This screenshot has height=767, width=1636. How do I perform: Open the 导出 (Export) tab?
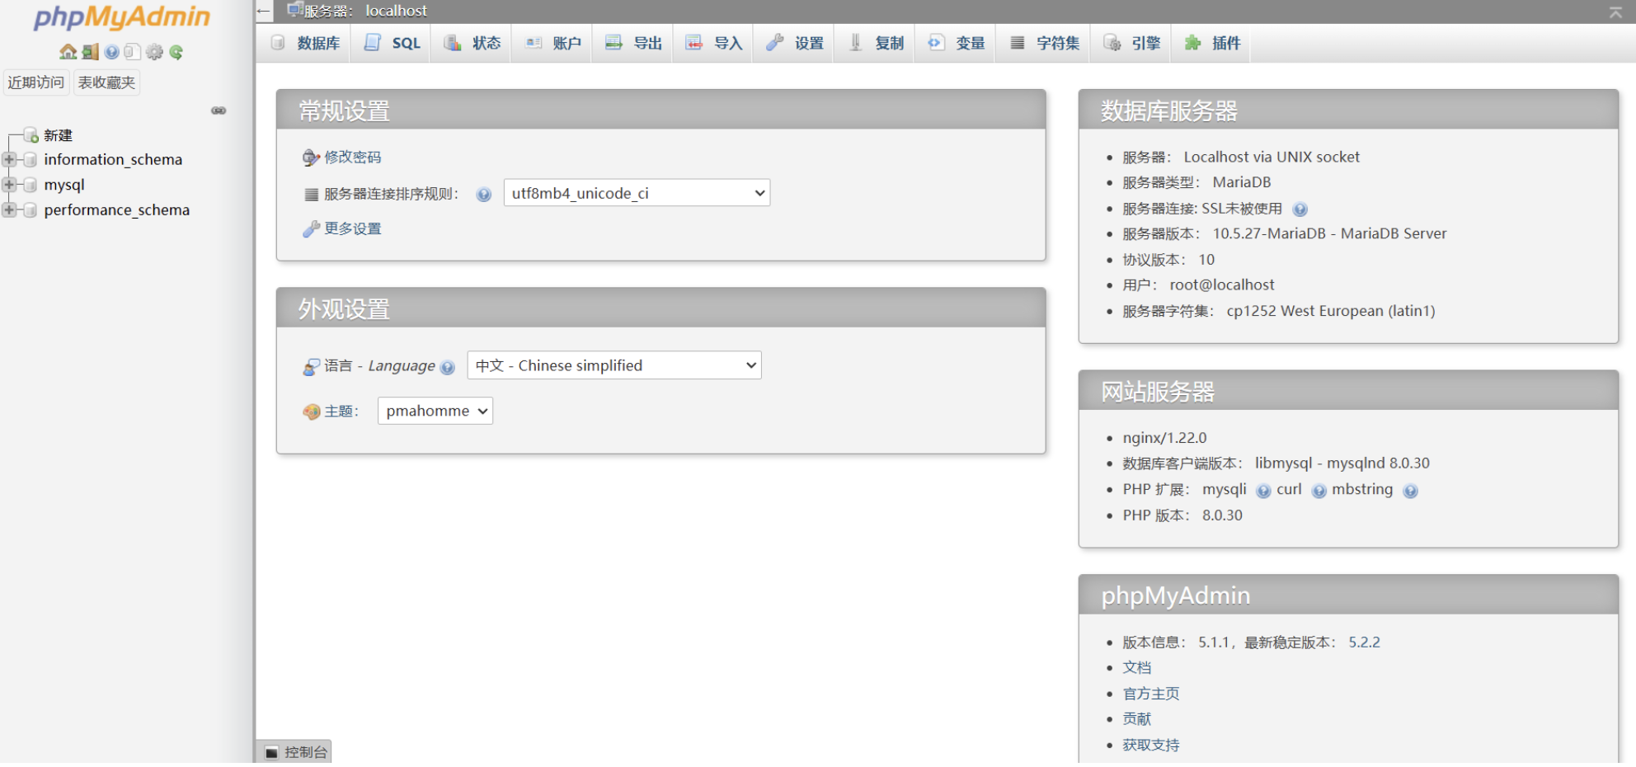coord(634,43)
